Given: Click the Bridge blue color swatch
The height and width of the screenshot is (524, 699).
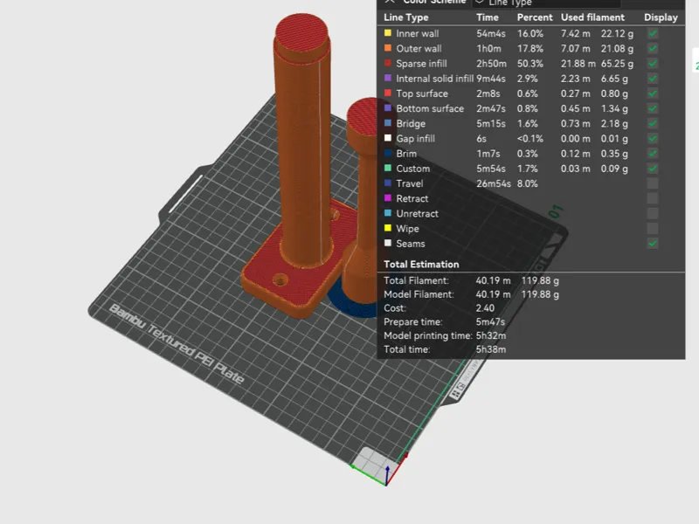Looking at the screenshot, I should coord(388,123).
